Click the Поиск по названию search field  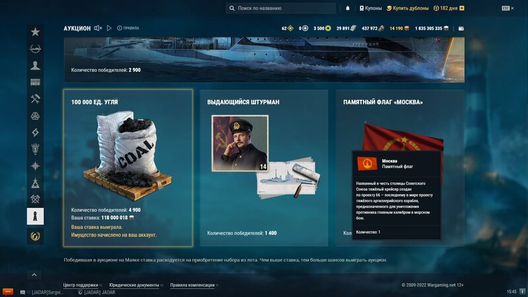point(281,9)
